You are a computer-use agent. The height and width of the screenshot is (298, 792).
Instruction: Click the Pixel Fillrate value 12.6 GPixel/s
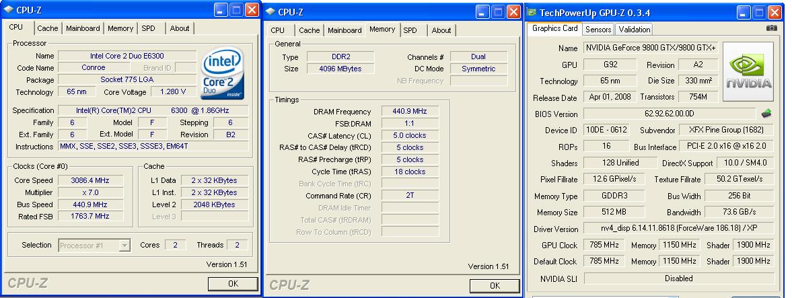point(614,180)
